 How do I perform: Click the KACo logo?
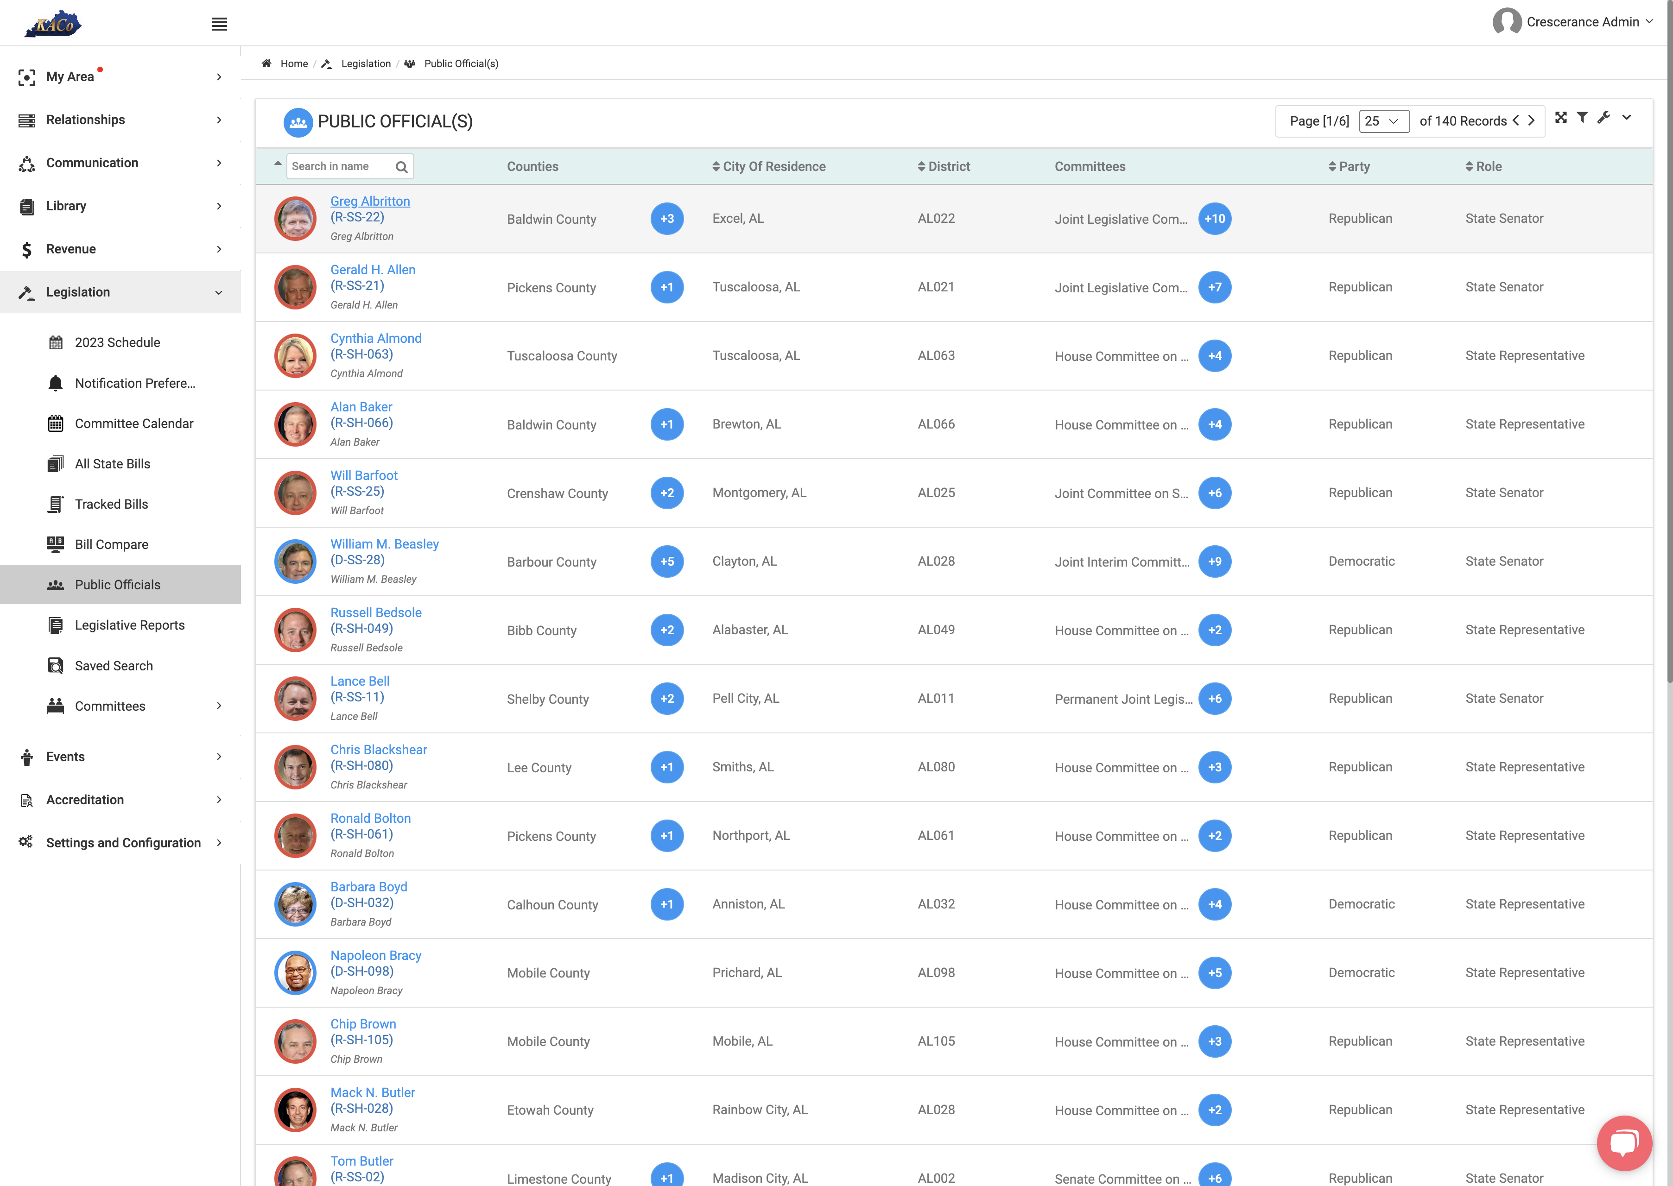[53, 23]
